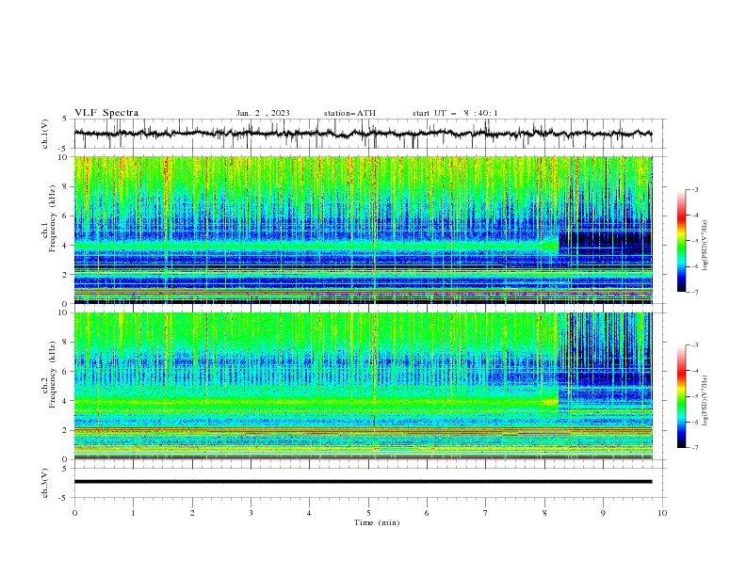746x576 pixels.
Task: Click the "-7" tick on upper color bar
Action: (x=694, y=292)
